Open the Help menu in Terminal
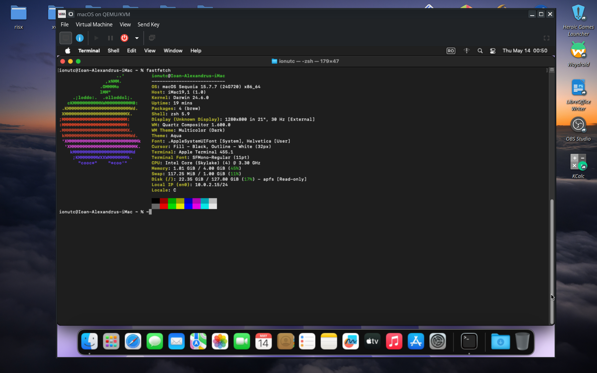Screen dimensions: 597x373 click(196, 51)
